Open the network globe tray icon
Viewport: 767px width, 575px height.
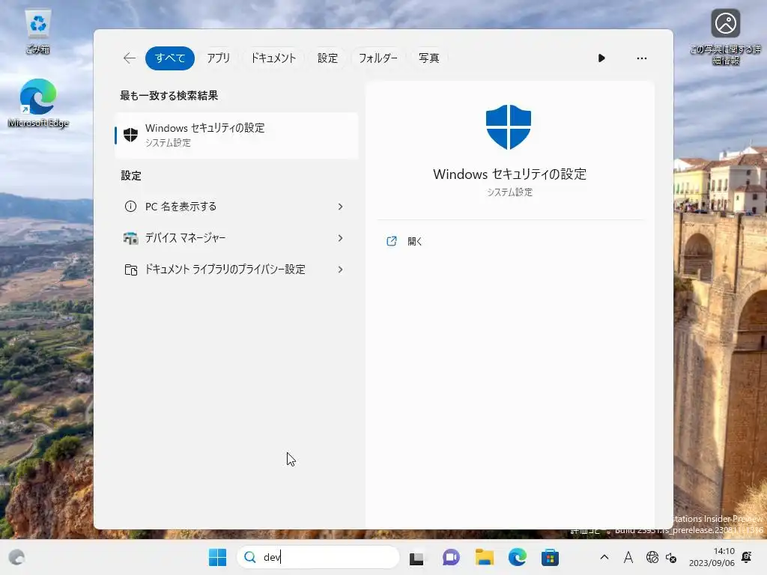652,557
